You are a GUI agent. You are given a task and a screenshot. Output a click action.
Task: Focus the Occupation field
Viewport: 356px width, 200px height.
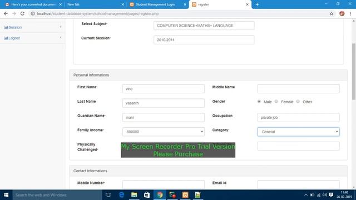(x=298, y=117)
